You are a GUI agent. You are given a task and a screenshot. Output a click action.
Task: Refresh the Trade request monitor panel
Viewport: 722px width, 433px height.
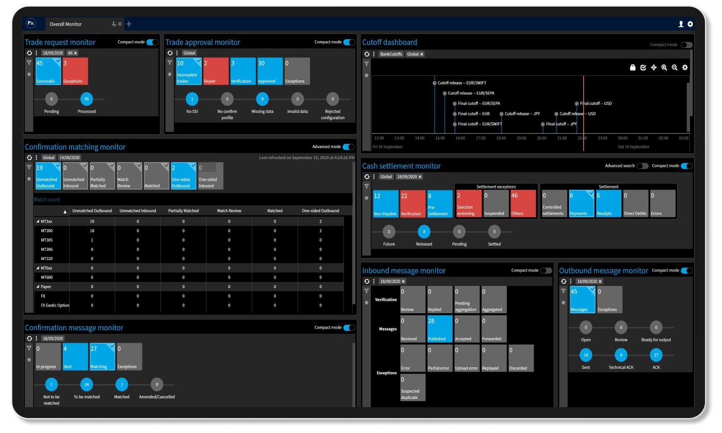click(x=29, y=53)
